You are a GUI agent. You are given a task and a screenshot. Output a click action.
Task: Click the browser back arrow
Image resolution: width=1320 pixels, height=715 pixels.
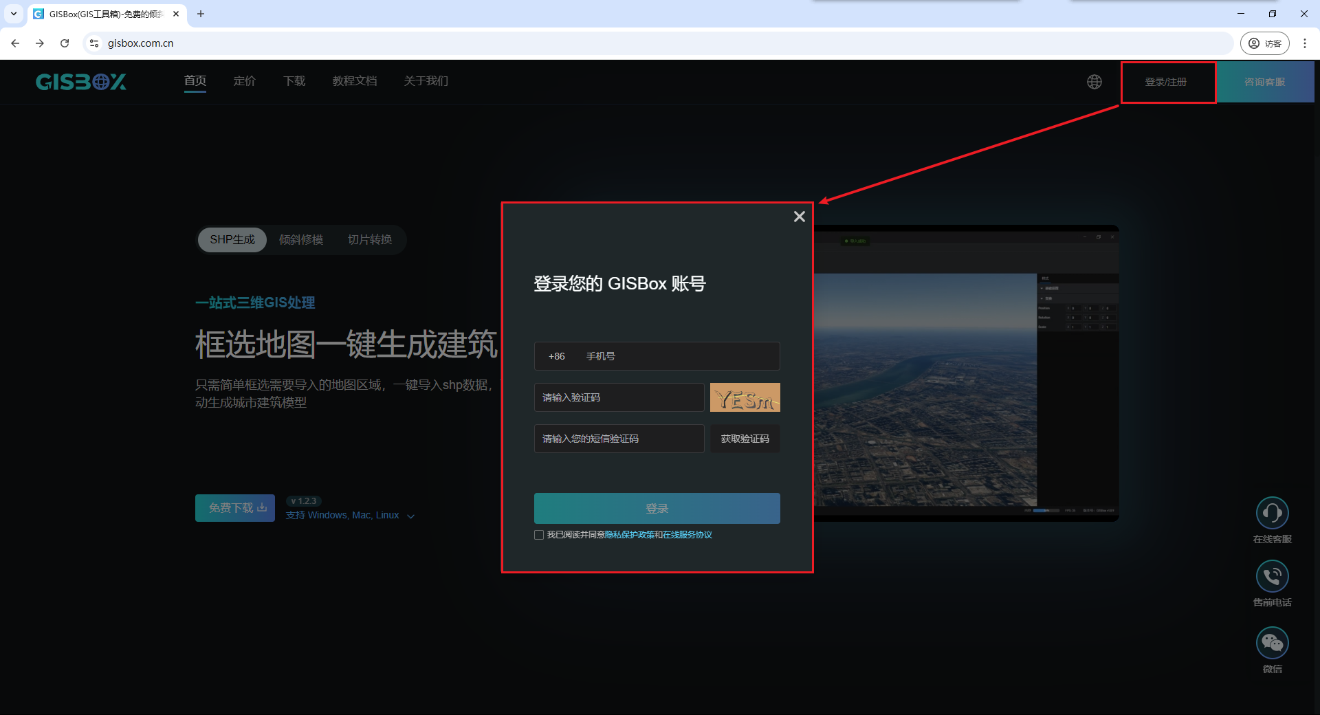click(x=15, y=43)
